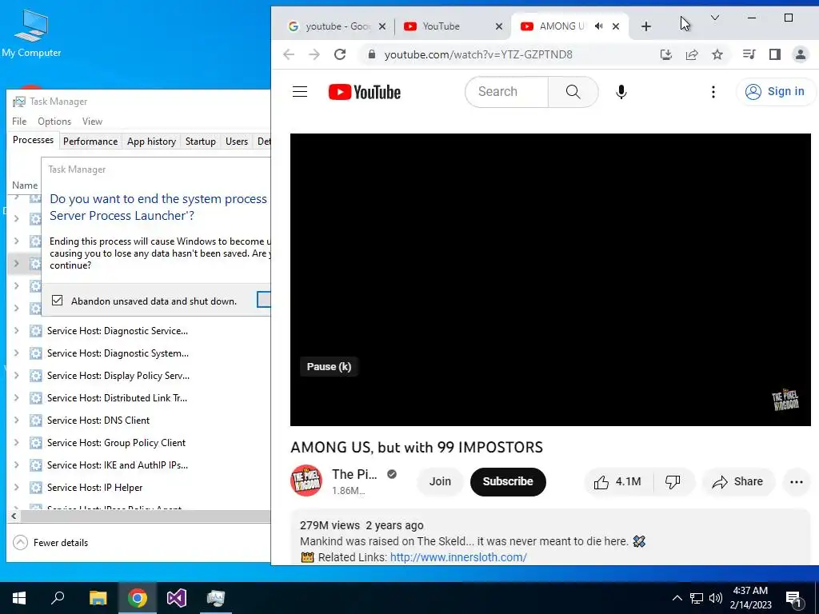Open more actions ellipsis below video

[x=796, y=482]
